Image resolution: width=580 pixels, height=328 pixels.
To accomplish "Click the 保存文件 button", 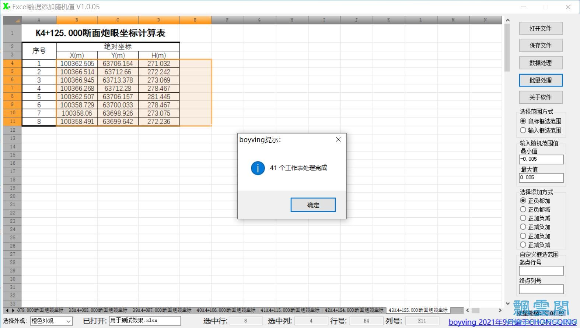I will point(541,45).
